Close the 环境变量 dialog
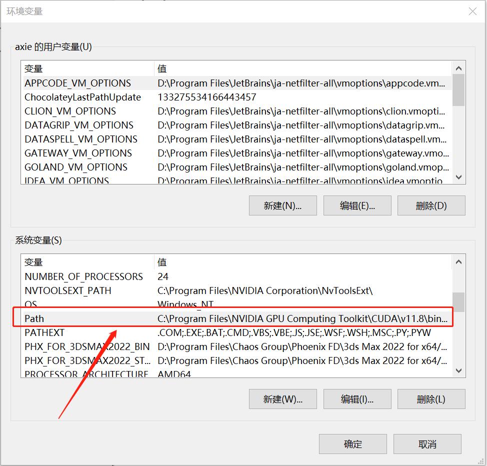 click(472, 11)
